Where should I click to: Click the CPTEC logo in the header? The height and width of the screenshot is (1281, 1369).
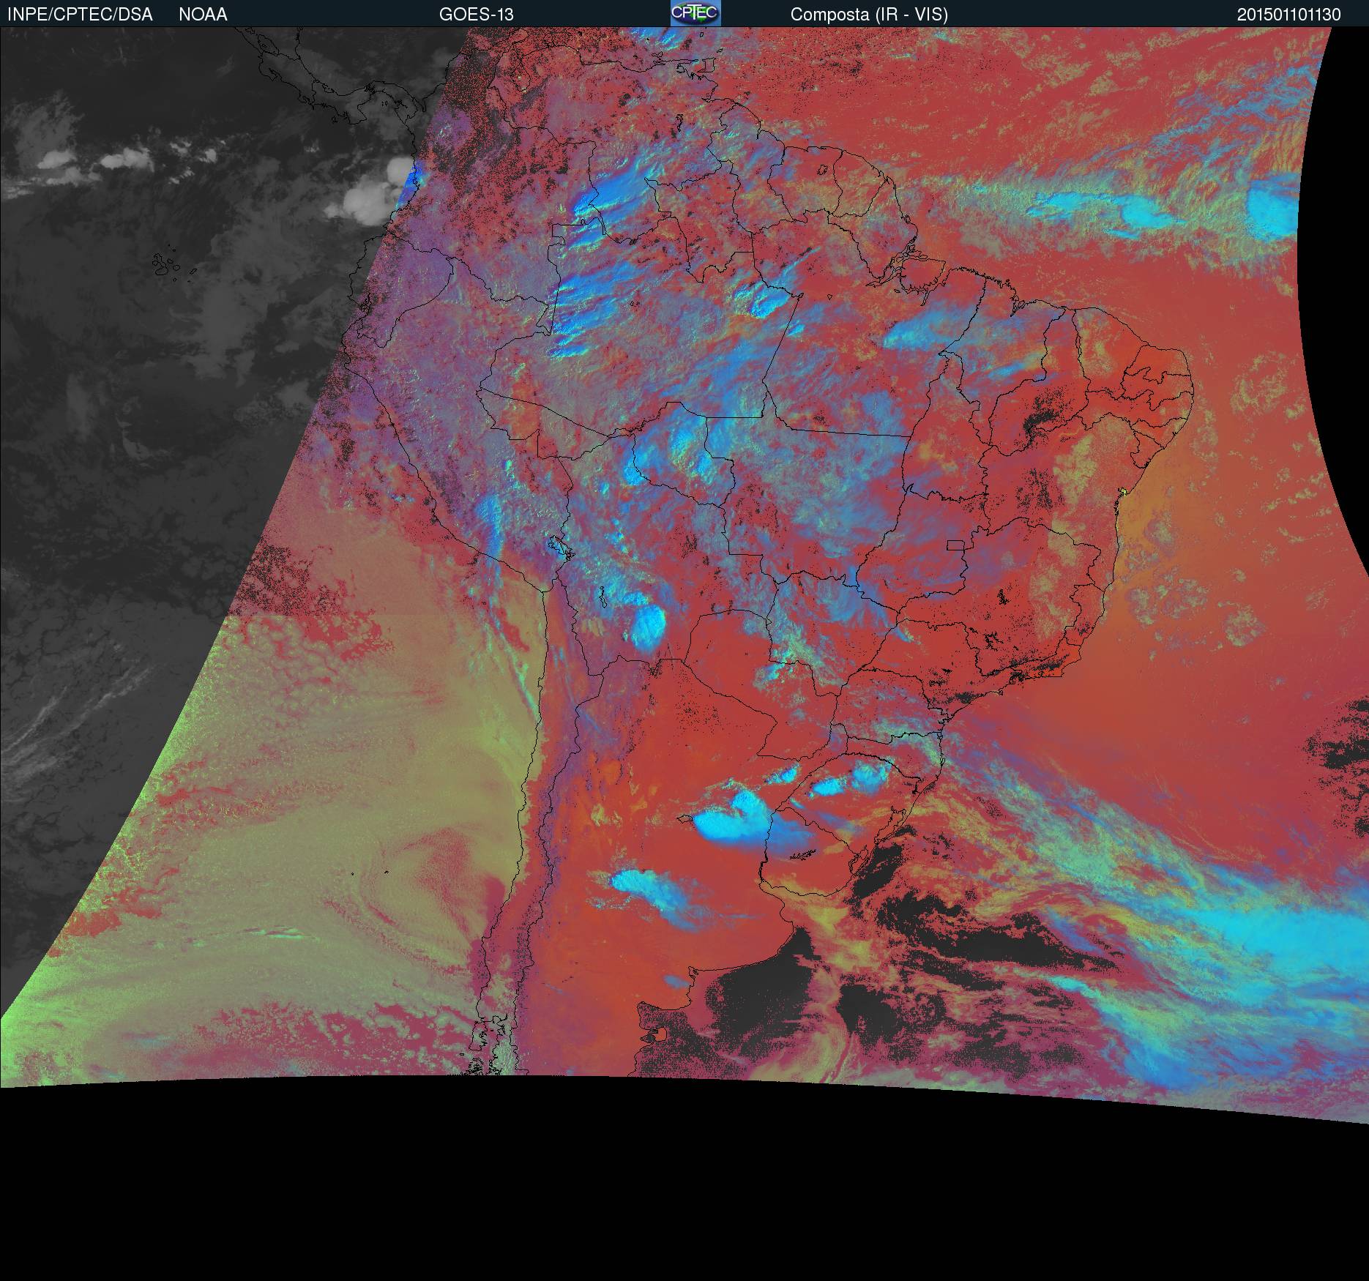[695, 13]
